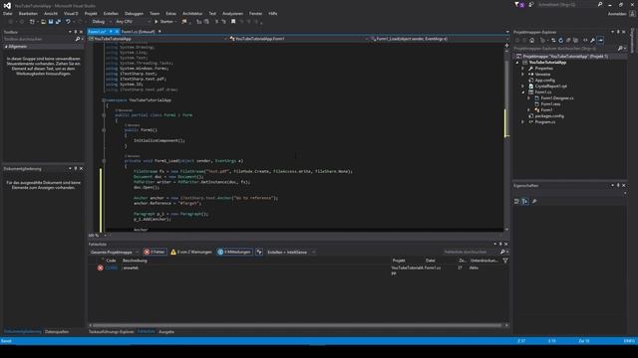Click the red error icon in the error row
Viewport: 638px width, 358px height.
[x=100, y=268]
